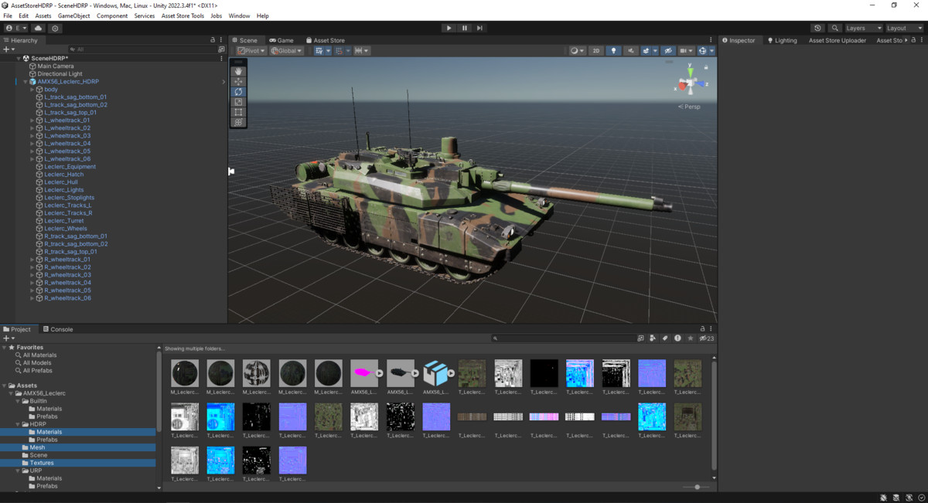Image resolution: width=928 pixels, height=503 pixels.
Task: Toggle Scene grid visibility
Action: point(319,51)
